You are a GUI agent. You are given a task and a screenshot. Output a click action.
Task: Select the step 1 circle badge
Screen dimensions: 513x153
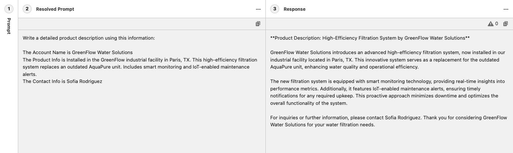click(x=9, y=9)
